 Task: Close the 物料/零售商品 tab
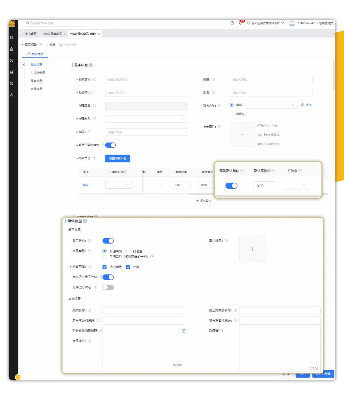click(65, 34)
